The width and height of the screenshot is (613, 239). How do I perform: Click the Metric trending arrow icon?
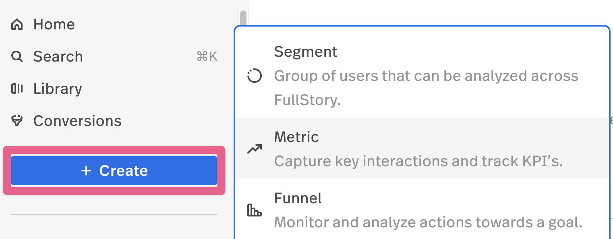click(x=254, y=149)
